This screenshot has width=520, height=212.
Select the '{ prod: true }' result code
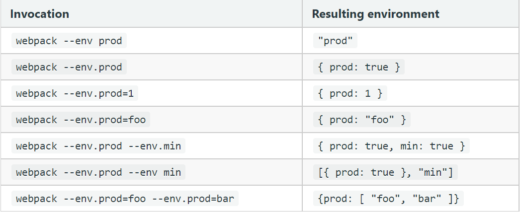point(358,67)
